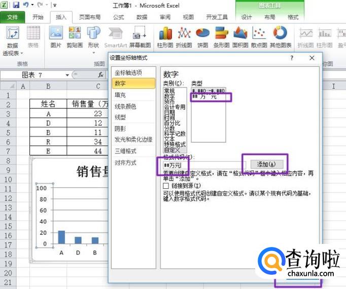Select row 5 header
This screenshot has width=346, height=289.
[8, 133]
